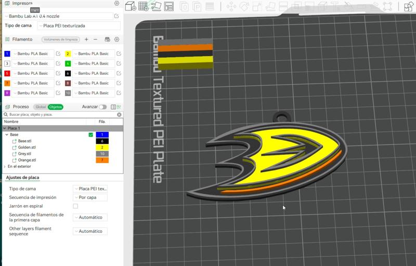Image resolution: width=416 pixels, height=266 pixels.
Task: Open the Assembly view icon
Action: (x=409, y=6)
